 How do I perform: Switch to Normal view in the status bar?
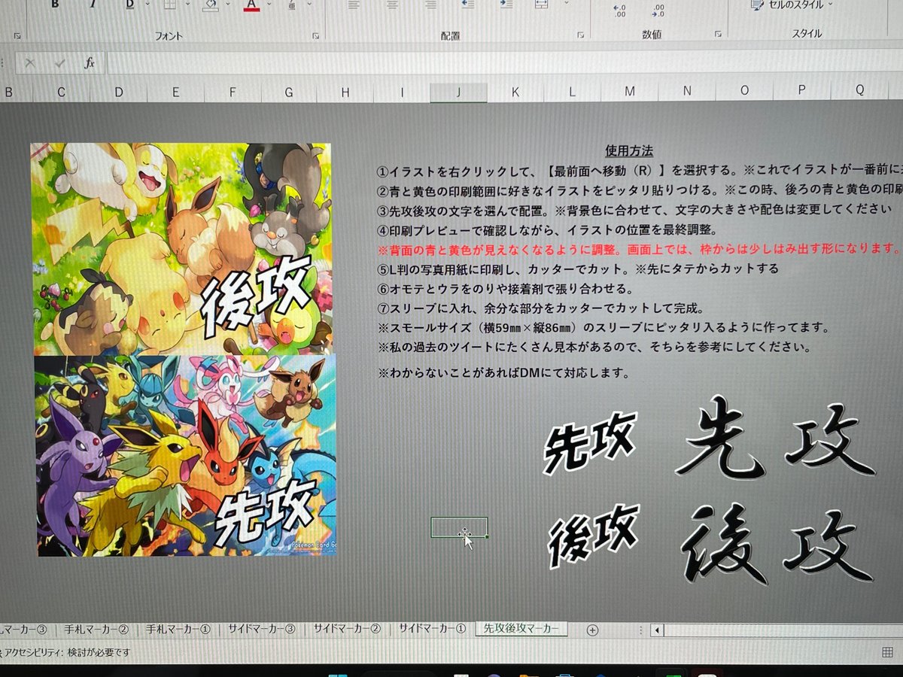click(887, 651)
